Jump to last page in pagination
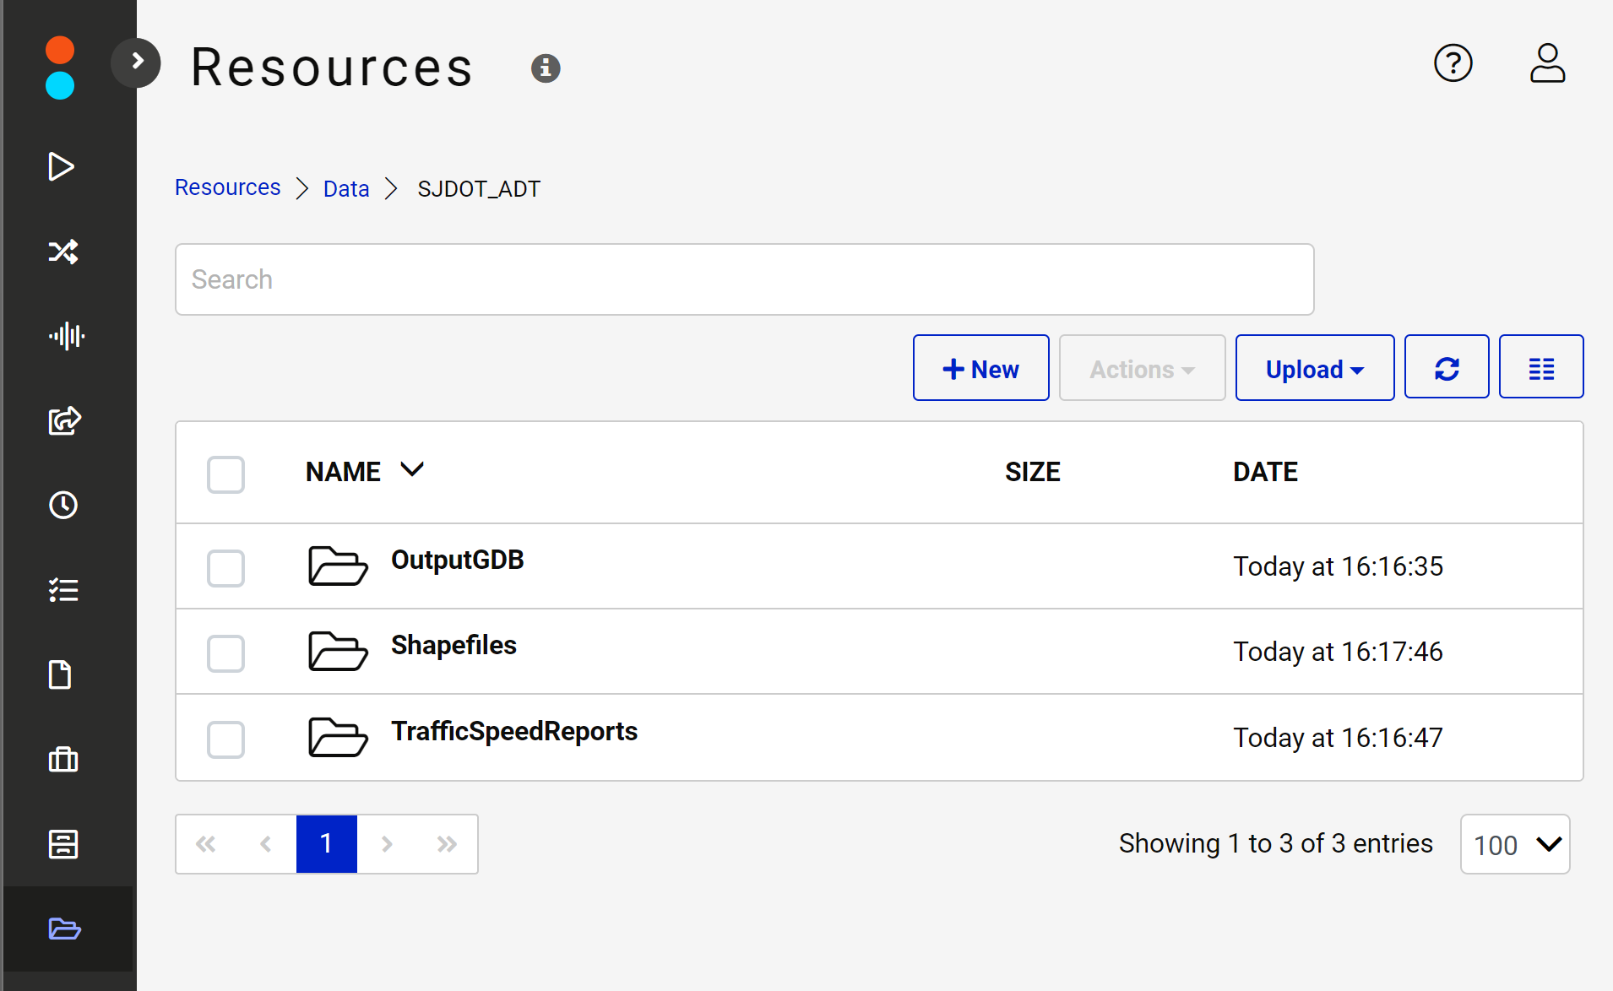The height and width of the screenshot is (991, 1613). (x=447, y=843)
